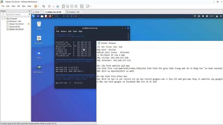Open the Notepad Format menu
Viewport: 223px width, 125px height.
[109, 47]
